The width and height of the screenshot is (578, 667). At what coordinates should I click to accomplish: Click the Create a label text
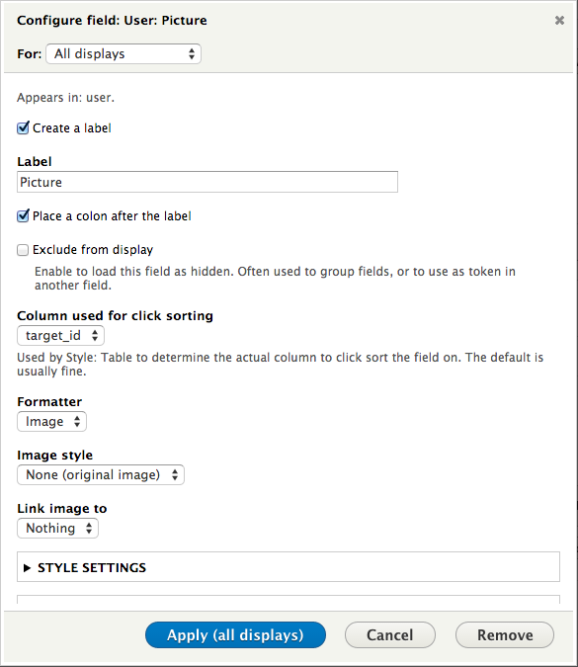tap(72, 128)
